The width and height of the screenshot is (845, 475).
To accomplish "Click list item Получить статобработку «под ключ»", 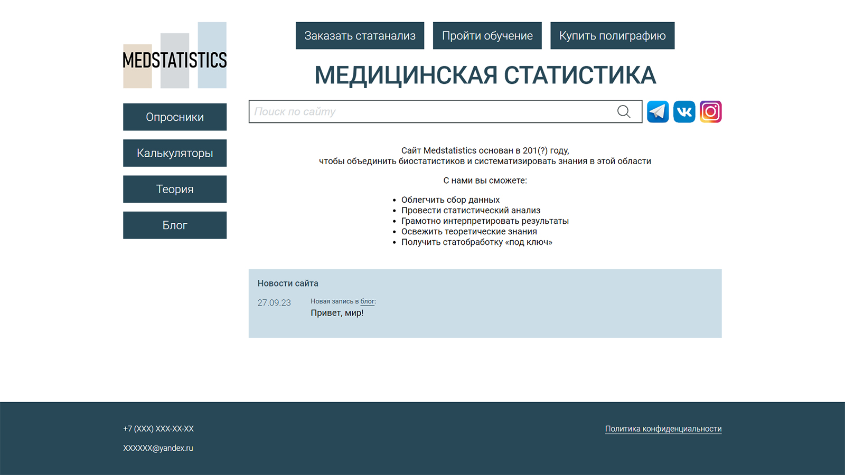I will click(477, 242).
